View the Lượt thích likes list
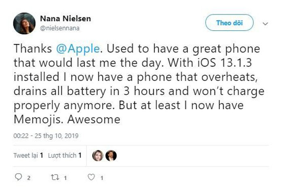 (x=65, y=155)
